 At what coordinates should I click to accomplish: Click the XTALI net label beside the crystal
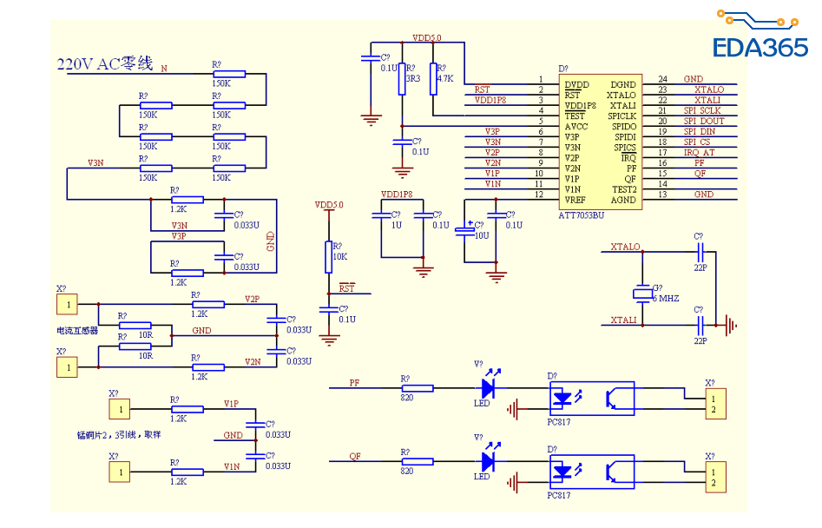pyautogui.click(x=623, y=320)
